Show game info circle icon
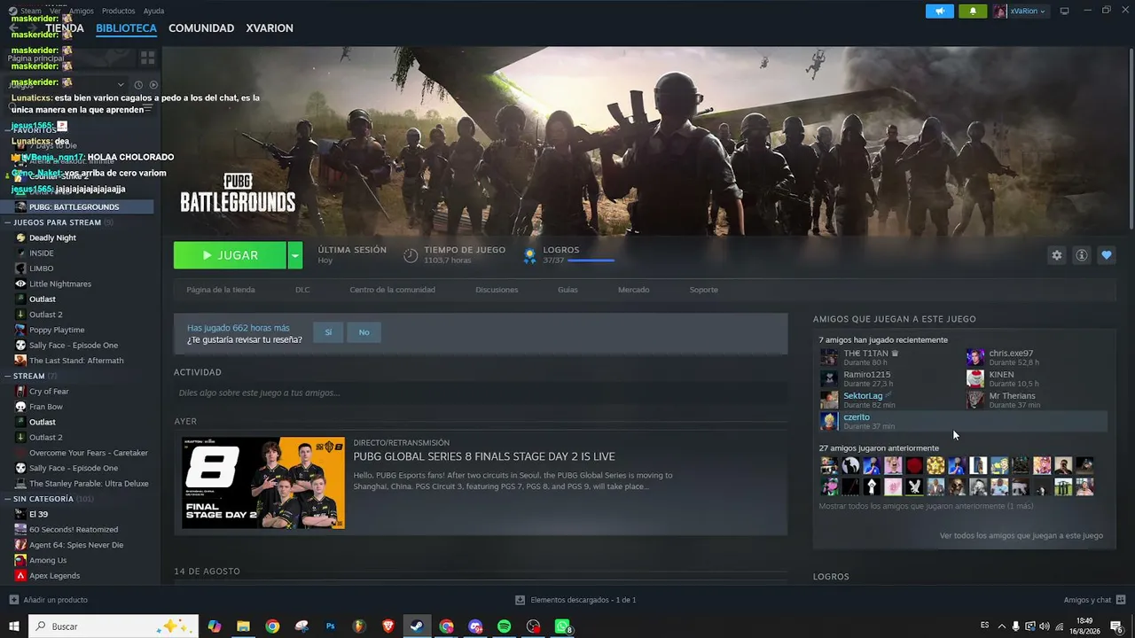This screenshot has width=1135, height=638. 1081,255
